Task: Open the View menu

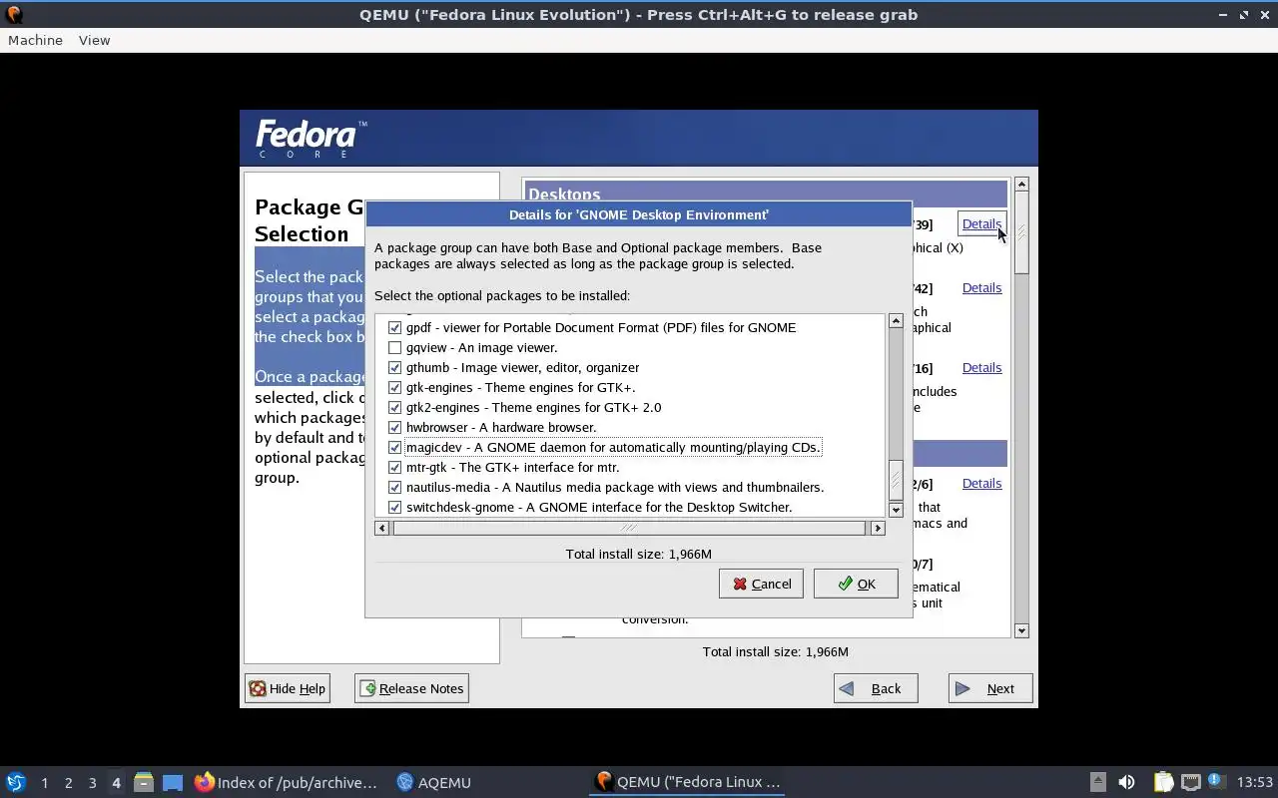Action: coord(94,40)
